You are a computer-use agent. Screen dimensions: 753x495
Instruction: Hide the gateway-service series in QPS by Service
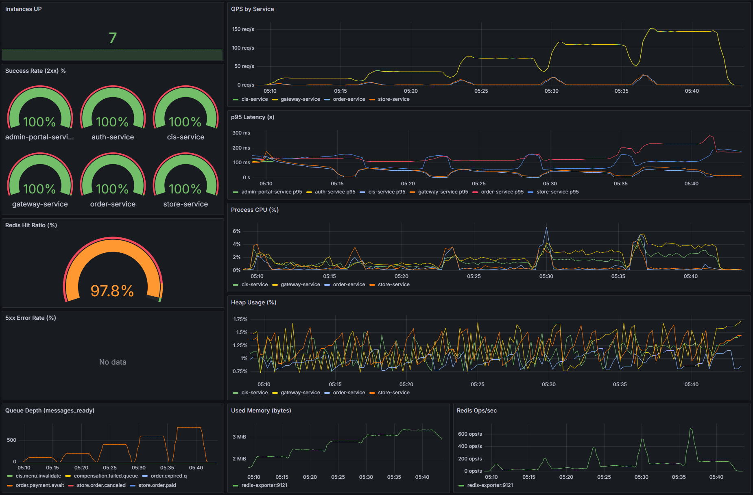pos(299,99)
